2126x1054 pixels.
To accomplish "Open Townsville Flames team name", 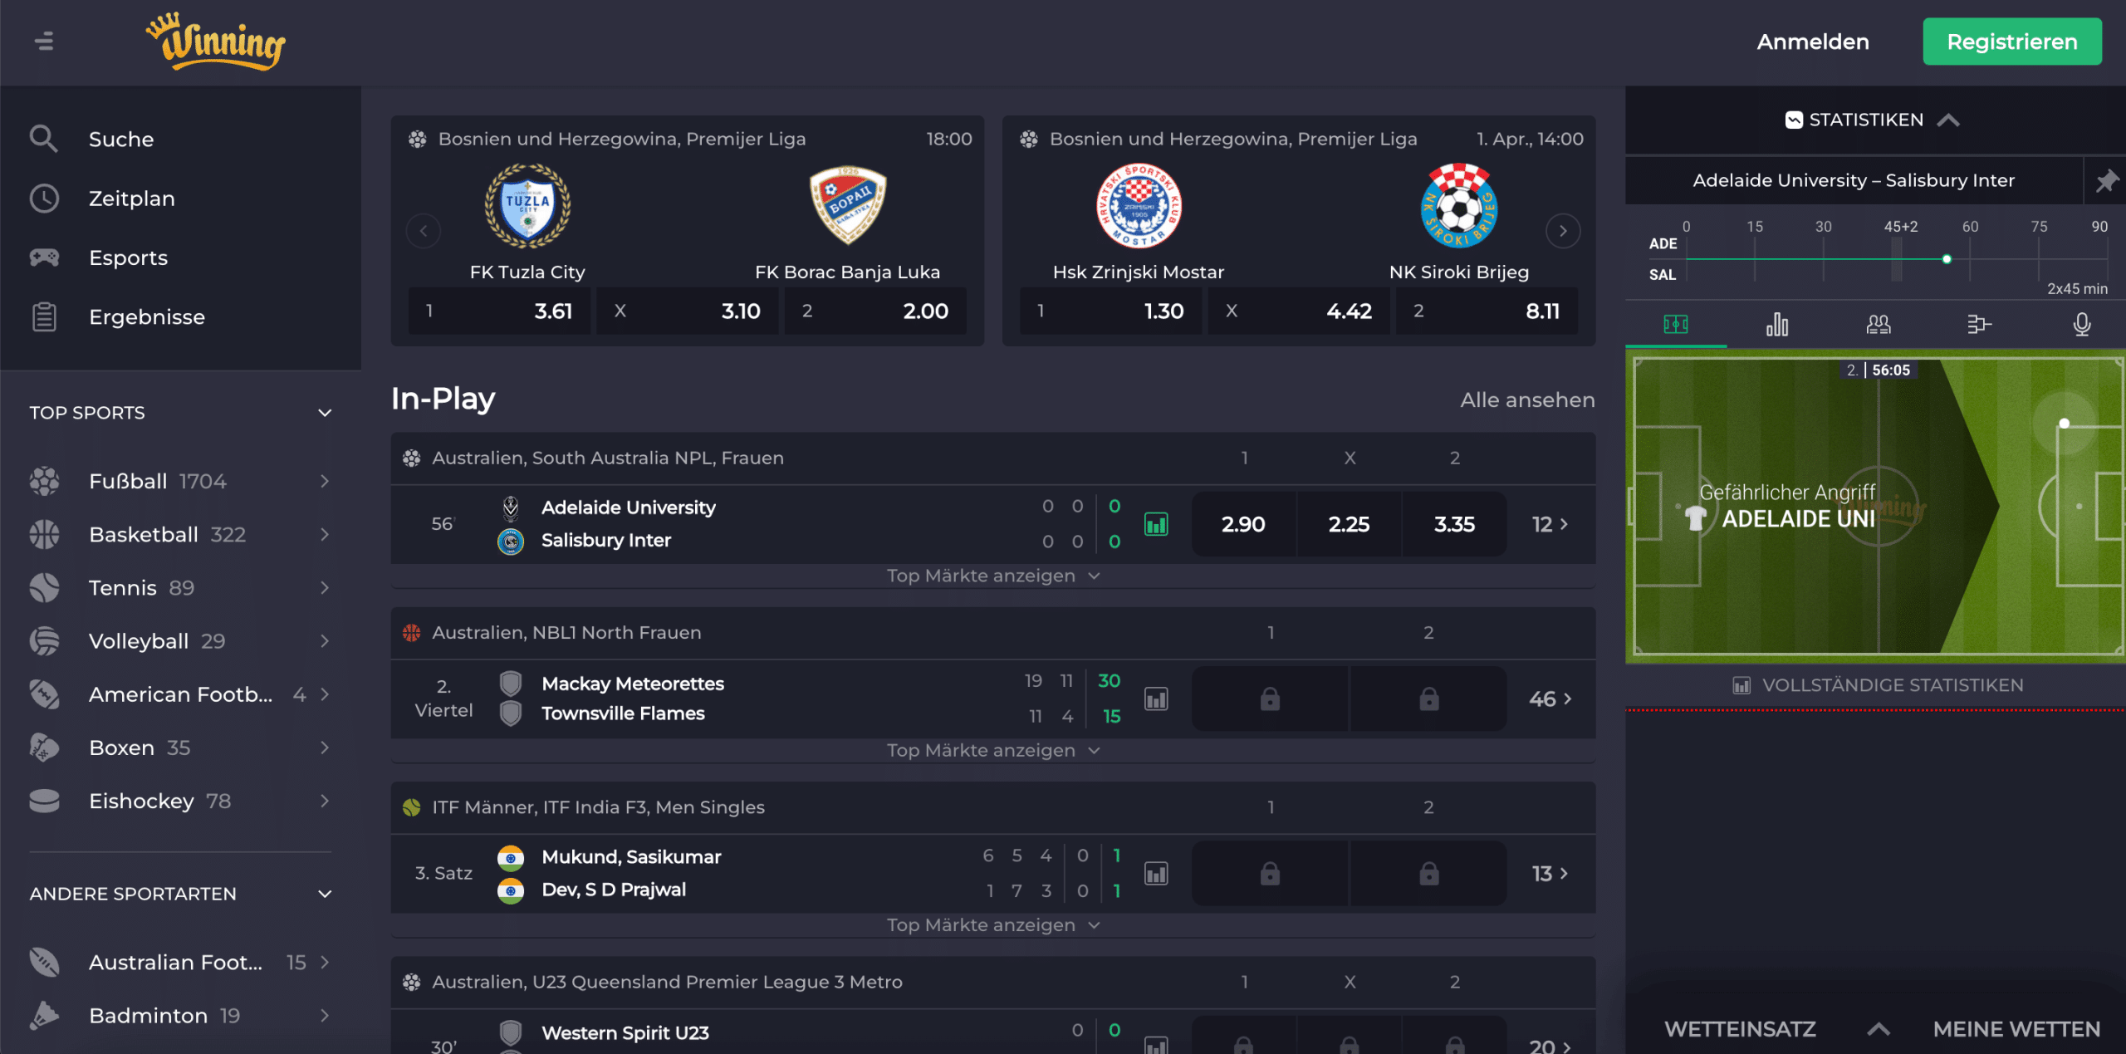I will 623,713.
